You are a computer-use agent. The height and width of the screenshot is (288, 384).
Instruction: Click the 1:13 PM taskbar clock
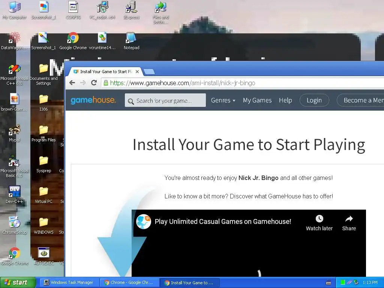point(370,282)
